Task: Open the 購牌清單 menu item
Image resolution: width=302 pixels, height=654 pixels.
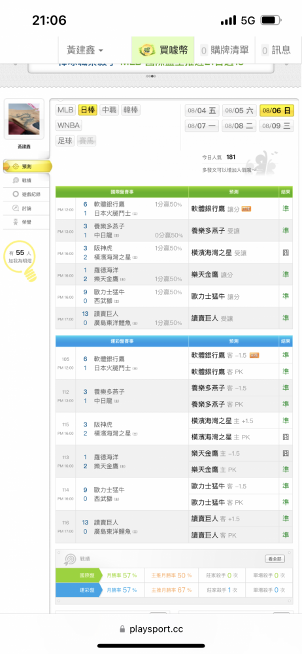Action: [x=225, y=50]
